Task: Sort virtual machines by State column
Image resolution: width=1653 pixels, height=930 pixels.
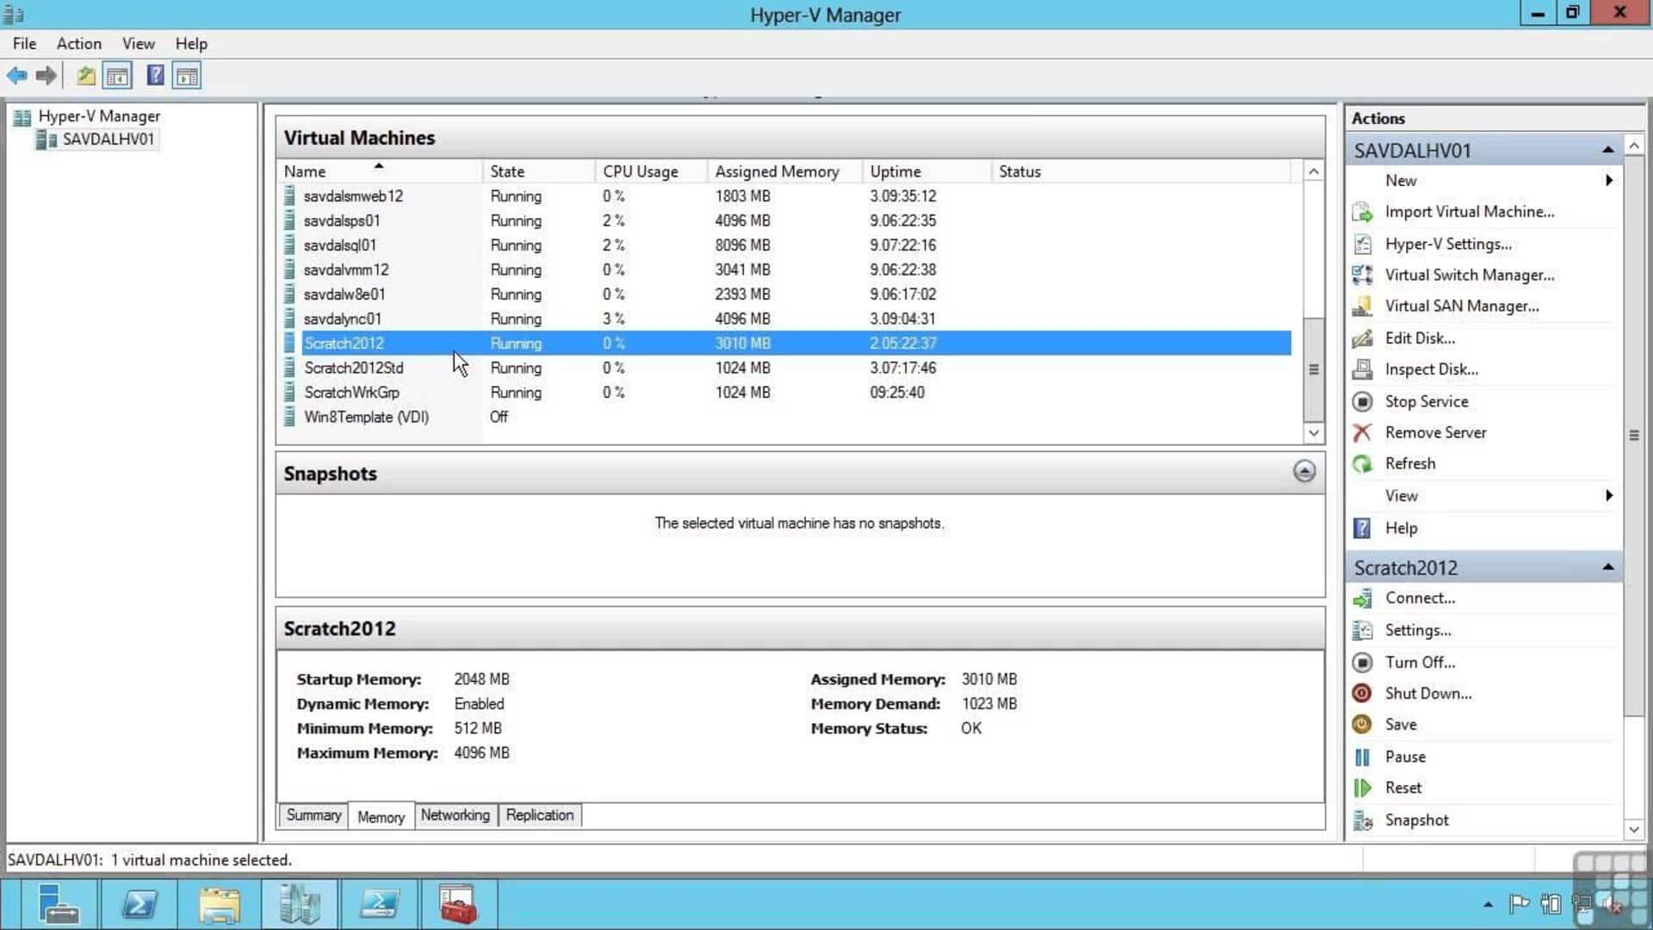Action: click(538, 171)
